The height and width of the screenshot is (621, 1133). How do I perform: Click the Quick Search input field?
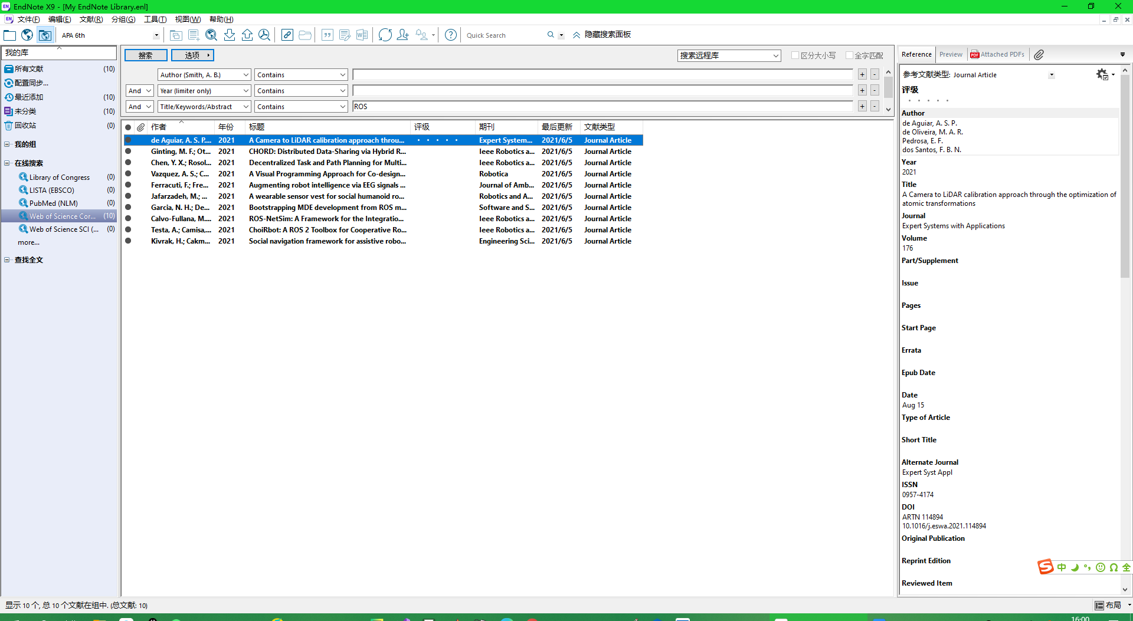tap(505, 35)
